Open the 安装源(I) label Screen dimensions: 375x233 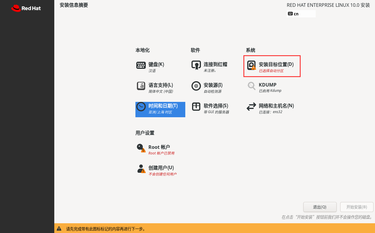[x=213, y=85]
